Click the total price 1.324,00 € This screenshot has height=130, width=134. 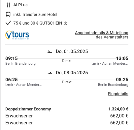pyautogui.click(x=118, y=109)
